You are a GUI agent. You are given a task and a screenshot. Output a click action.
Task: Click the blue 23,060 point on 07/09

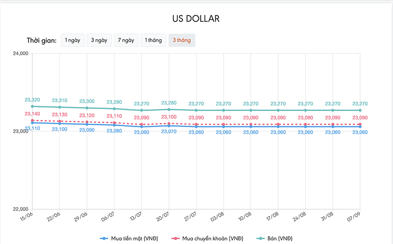pyautogui.click(x=360, y=127)
